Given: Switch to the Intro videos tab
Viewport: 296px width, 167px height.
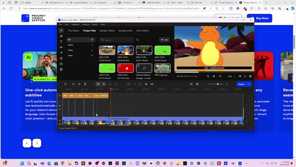Looking at the screenshot, I should click(x=142, y=31).
